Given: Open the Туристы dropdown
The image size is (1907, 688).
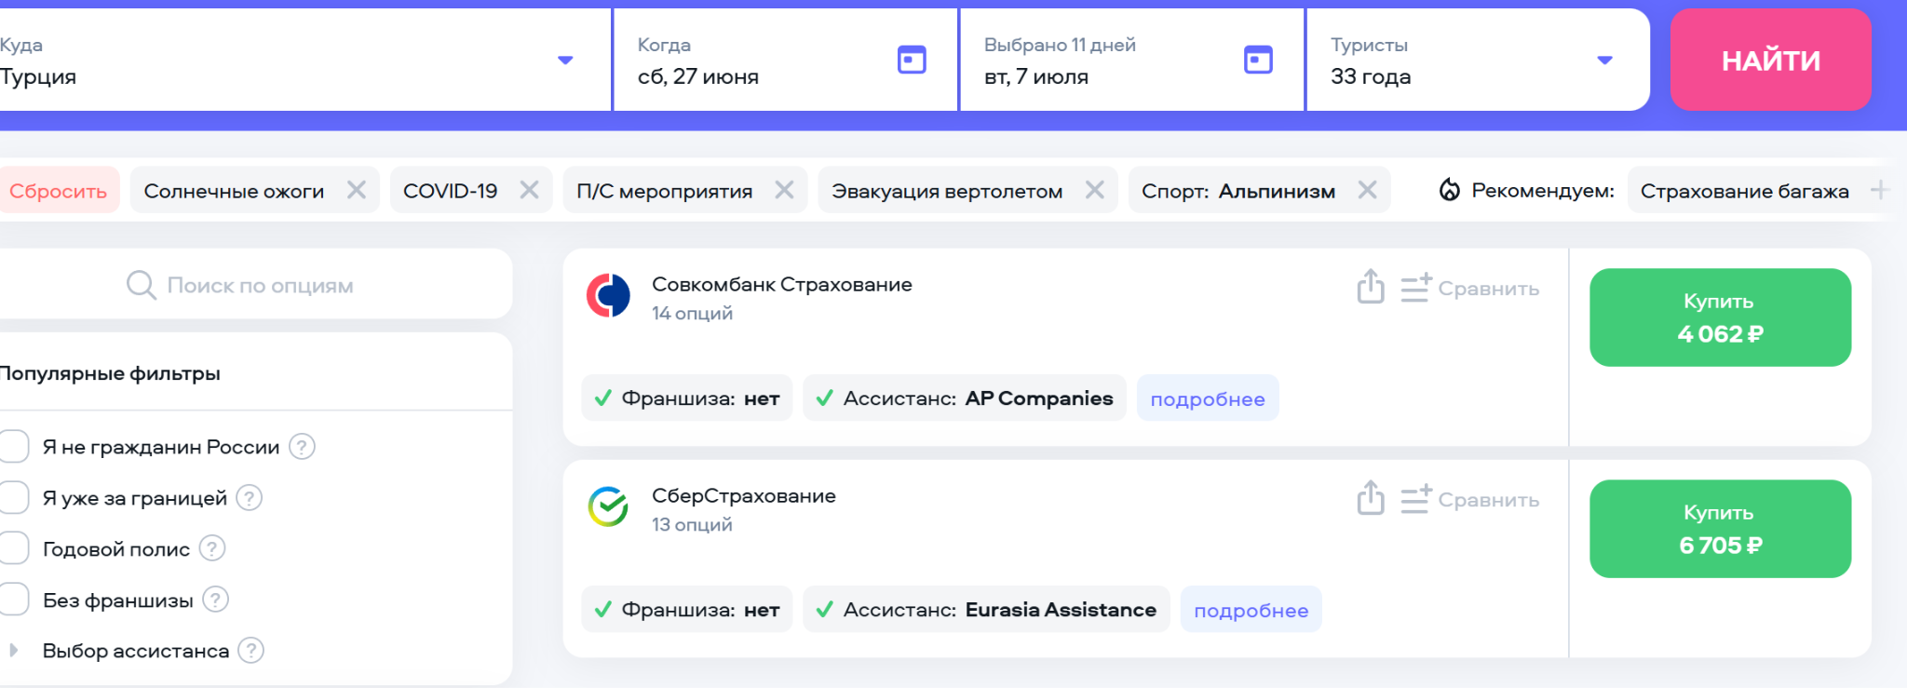Looking at the screenshot, I should (x=1603, y=61).
